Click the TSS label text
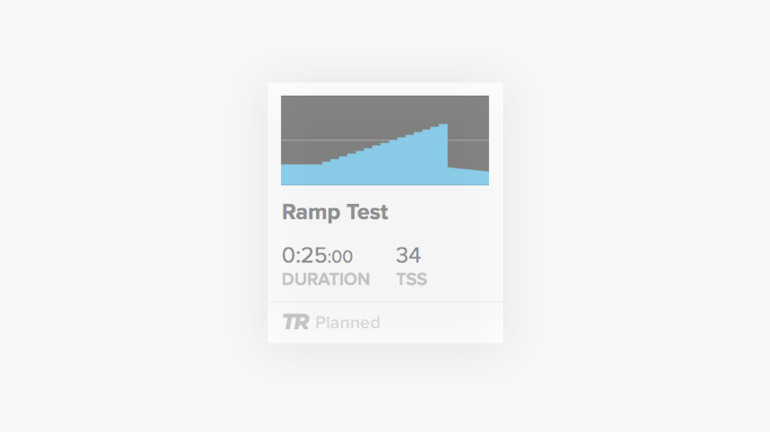This screenshot has height=432, width=770. tap(411, 279)
